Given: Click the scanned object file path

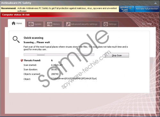Looking at the screenshot, I should [x=74, y=79].
